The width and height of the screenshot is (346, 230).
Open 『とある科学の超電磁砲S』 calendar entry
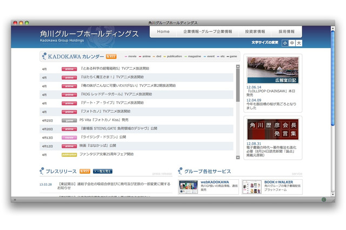pos(115,69)
